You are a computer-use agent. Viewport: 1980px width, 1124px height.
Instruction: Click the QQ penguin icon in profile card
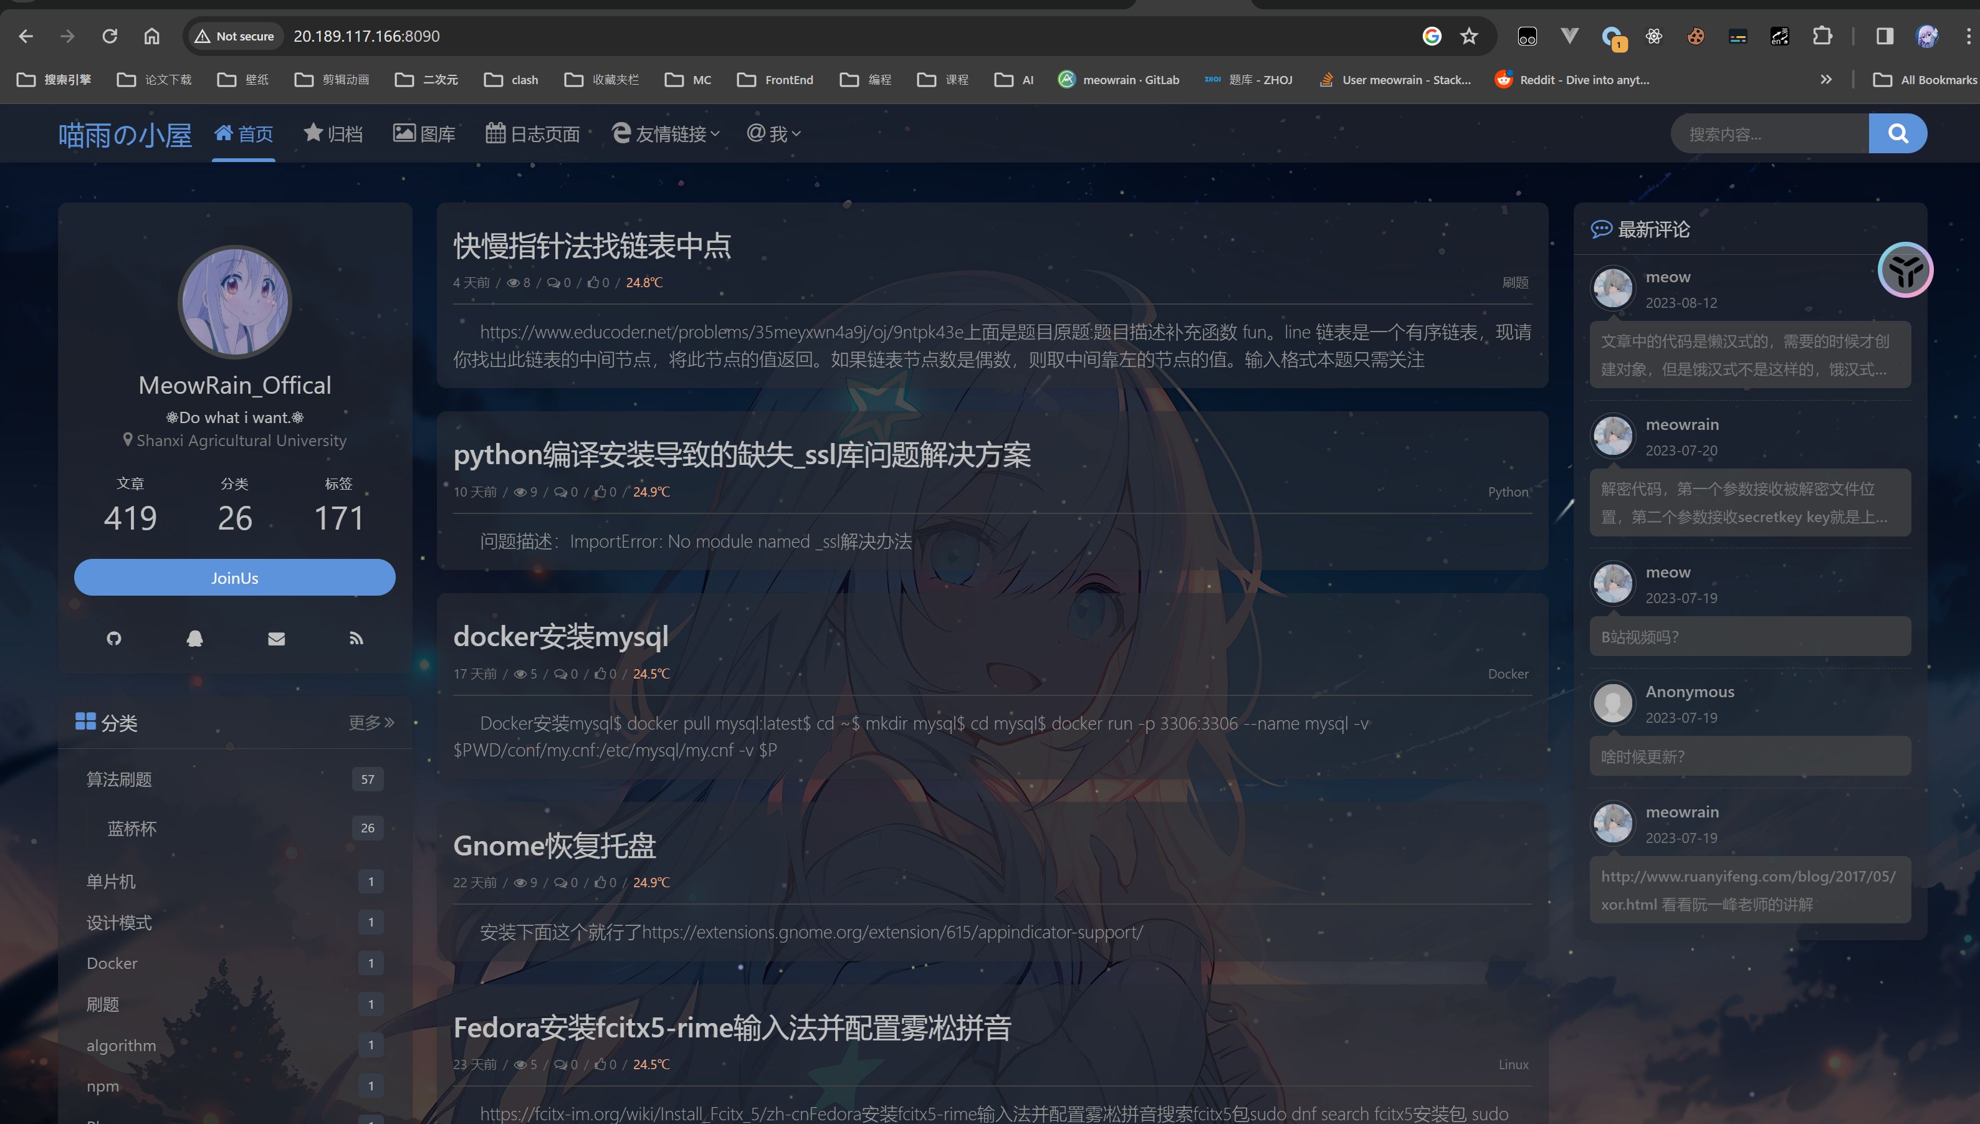(194, 639)
